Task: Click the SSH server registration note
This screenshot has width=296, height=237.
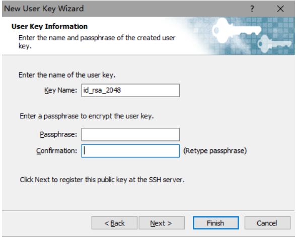Action: pyautogui.click(x=102, y=180)
